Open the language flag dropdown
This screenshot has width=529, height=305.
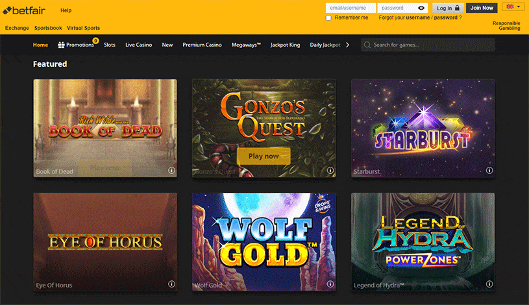tap(513, 6)
